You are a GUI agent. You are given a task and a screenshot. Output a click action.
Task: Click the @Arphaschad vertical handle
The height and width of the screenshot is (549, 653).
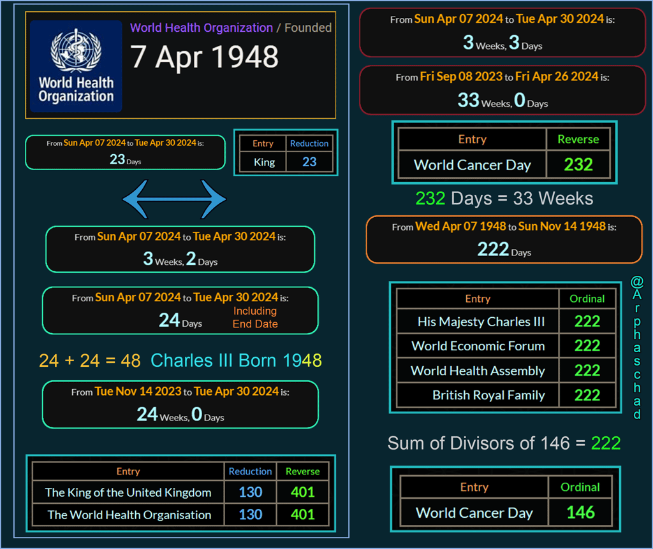(x=637, y=347)
